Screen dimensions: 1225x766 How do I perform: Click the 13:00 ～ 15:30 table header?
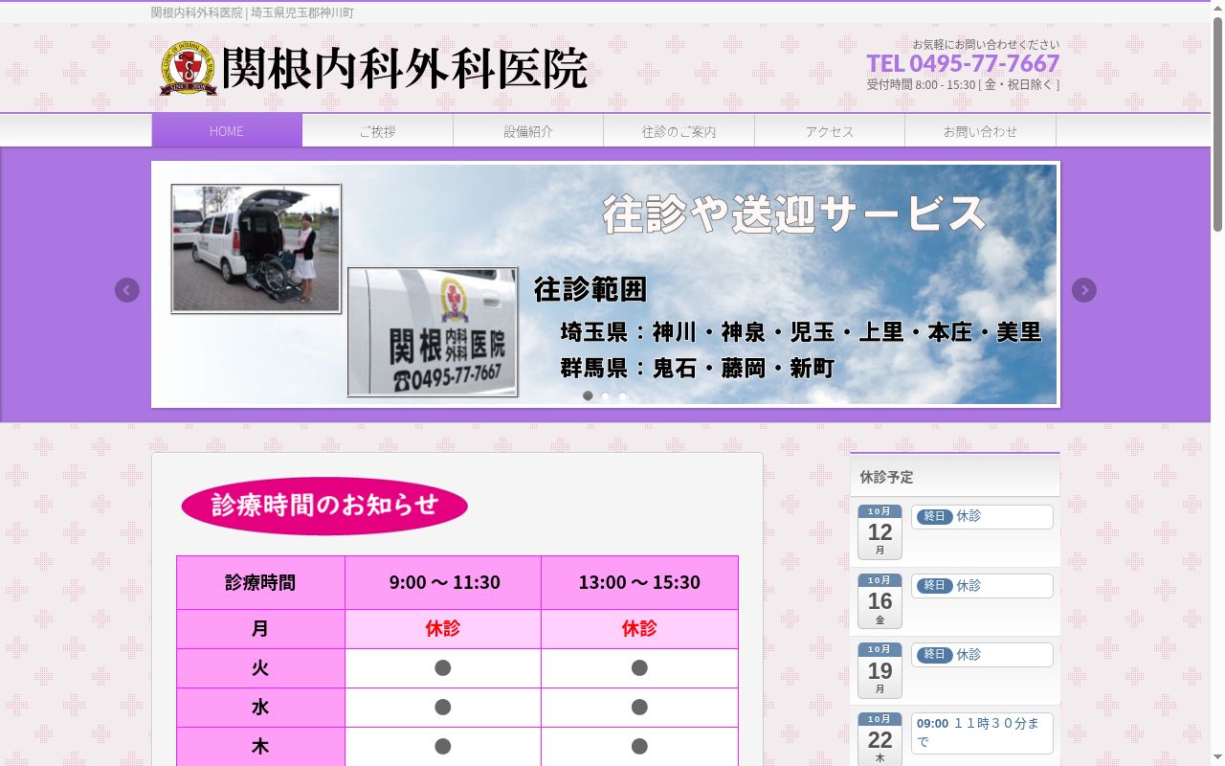639,582
